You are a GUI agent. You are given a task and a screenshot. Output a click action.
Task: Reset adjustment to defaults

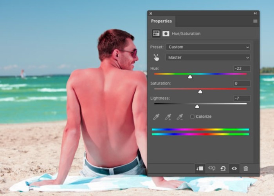point(223,168)
